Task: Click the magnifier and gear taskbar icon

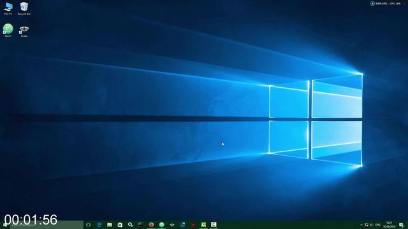Action: 130,225
